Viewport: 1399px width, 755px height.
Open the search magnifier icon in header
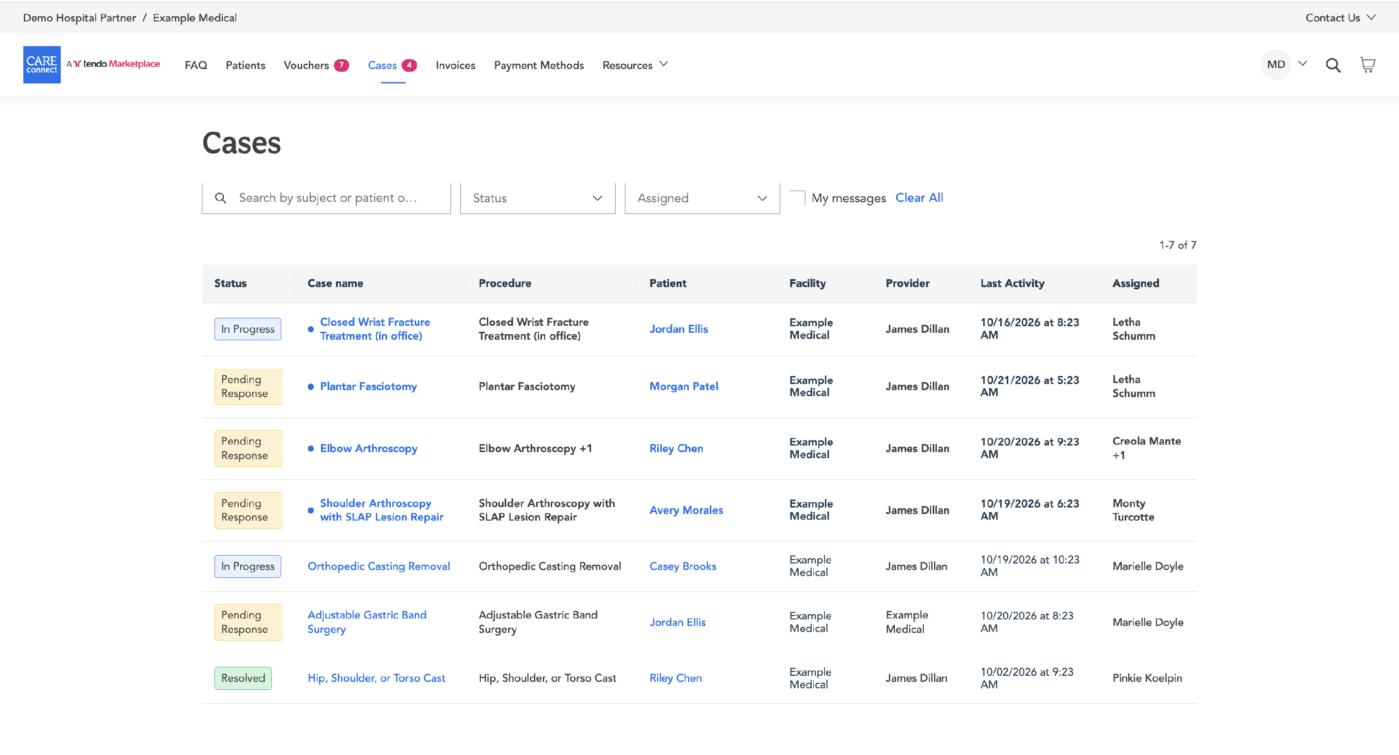click(1333, 65)
